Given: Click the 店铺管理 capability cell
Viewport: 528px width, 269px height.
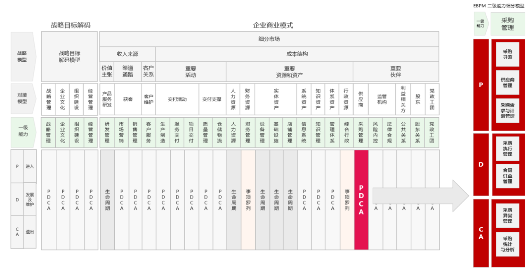Looking at the screenshot, I should click(x=290, y=132).
